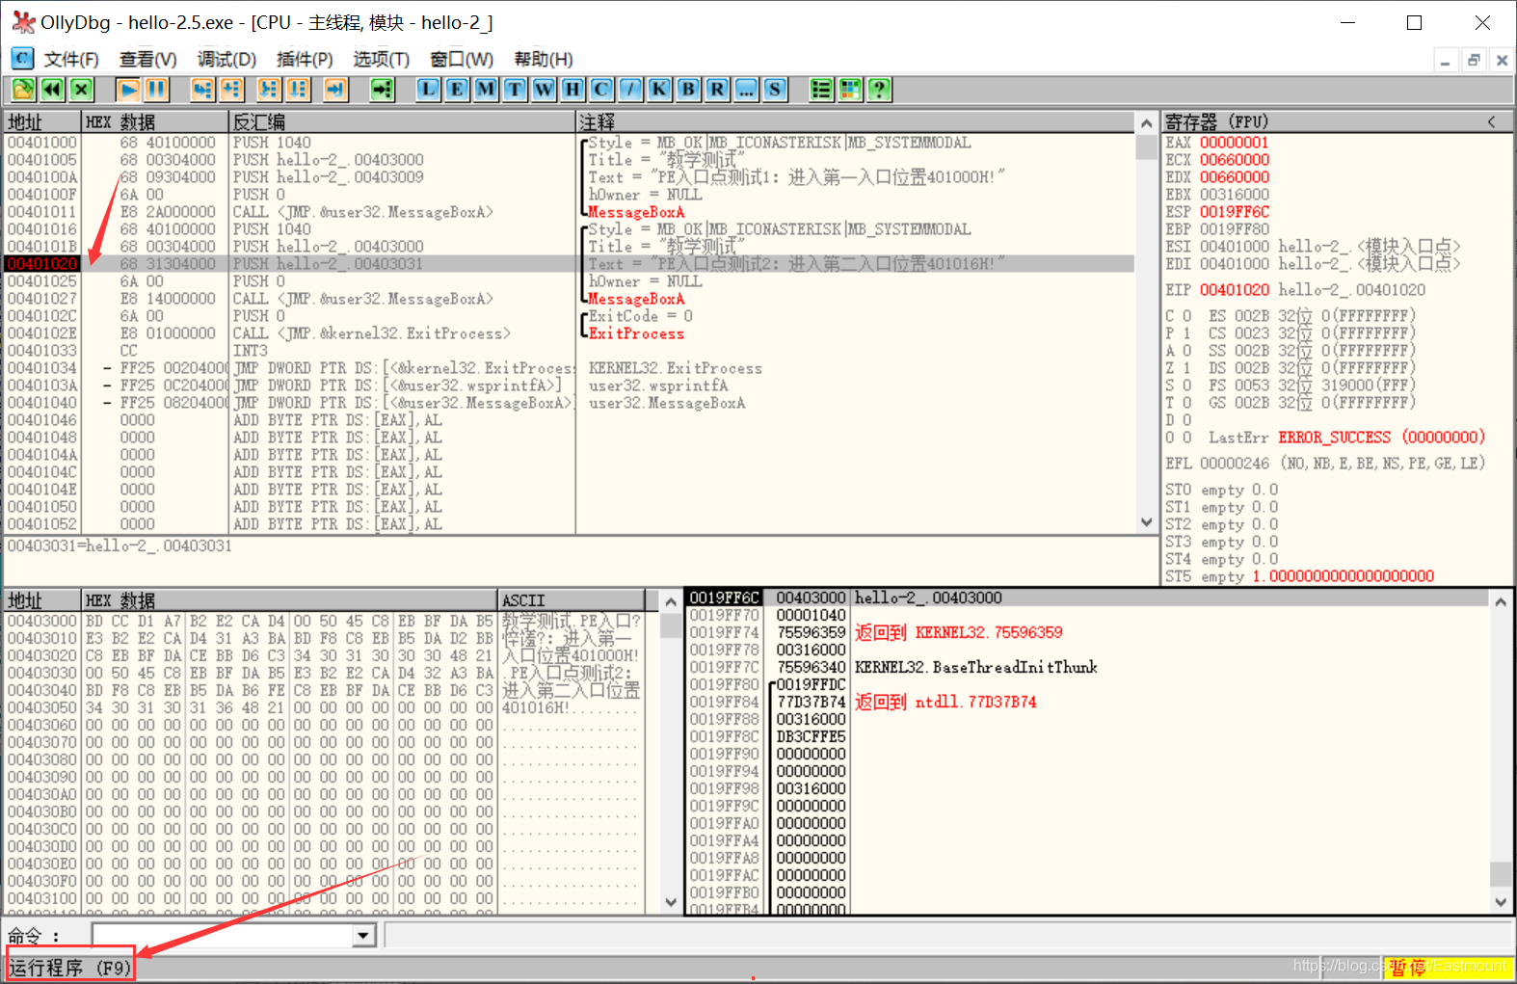
Task: Open the 文件(F) menu
Action: 71,60
